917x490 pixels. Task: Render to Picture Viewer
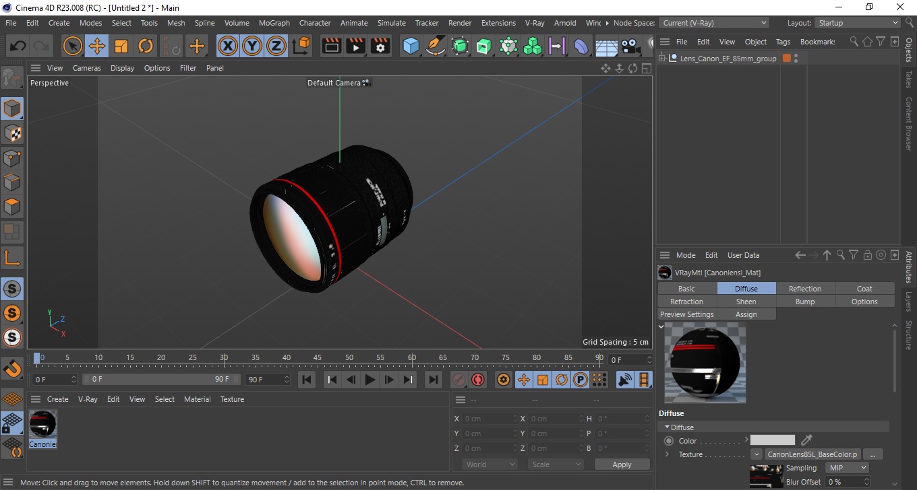(356, 46)
